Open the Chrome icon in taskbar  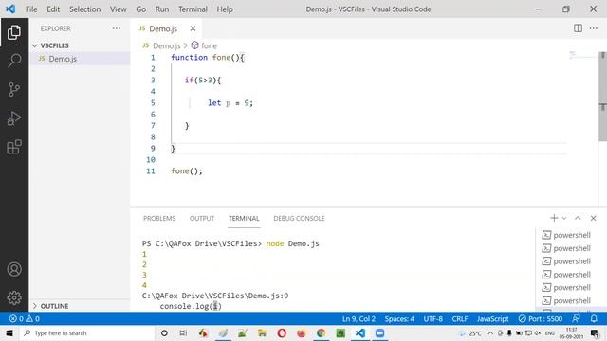coord(321,332)
